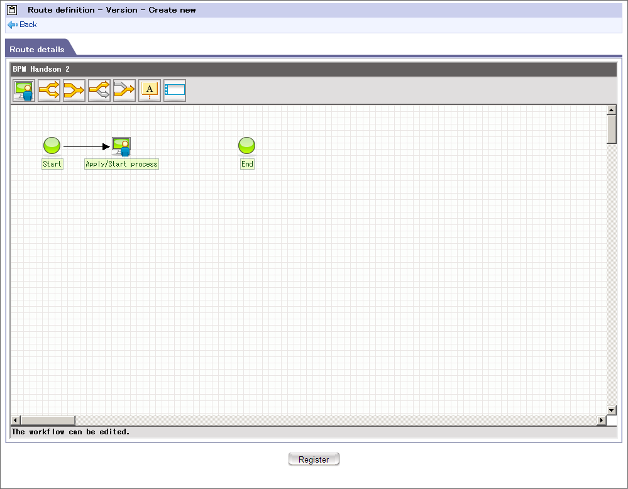Select the parallel join (AND merge) tool
Image resolution: width=628 pixels, height=489 pixels.
(x=74, y=90)
